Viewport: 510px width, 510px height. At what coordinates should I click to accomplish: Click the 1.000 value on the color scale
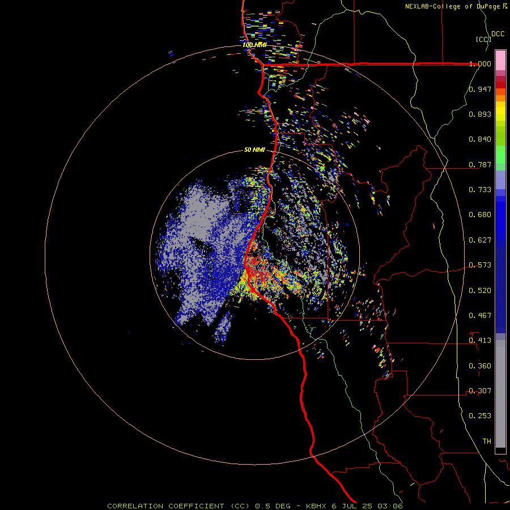pos(480,63)
